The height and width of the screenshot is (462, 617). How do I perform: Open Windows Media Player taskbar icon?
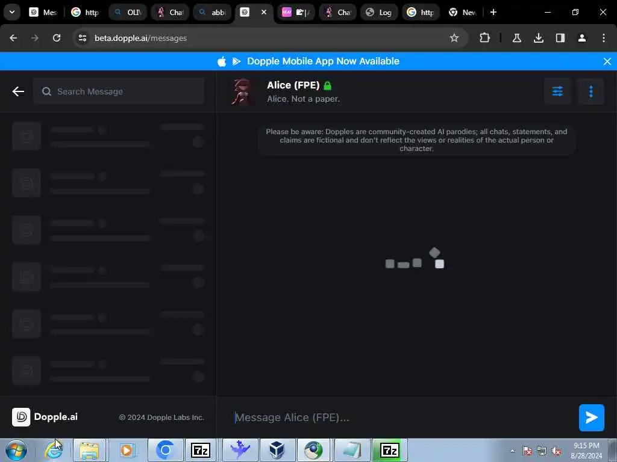point(127,450)
